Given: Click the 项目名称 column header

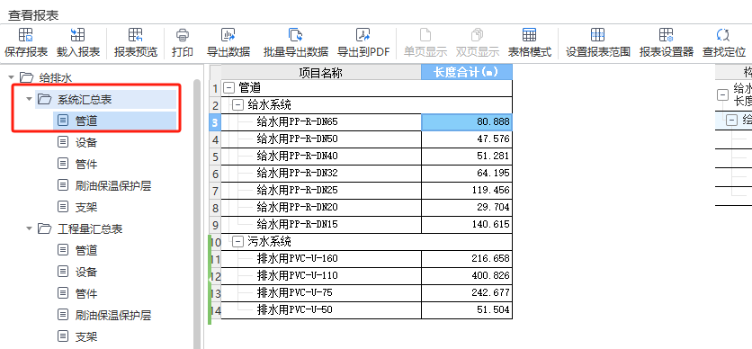Looking at the screenshot, I should coord(321,72).
